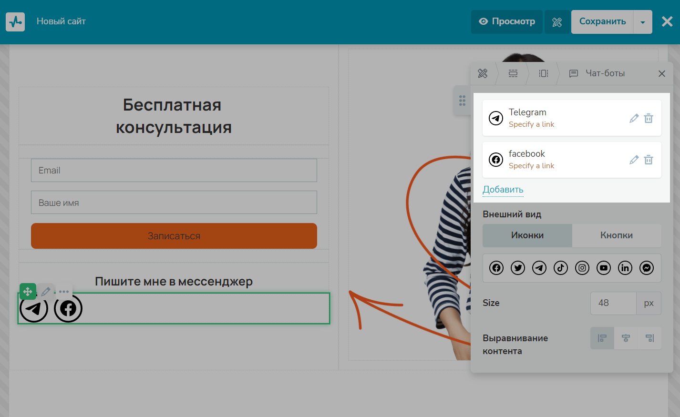Screen dimensions: 680x417
Task: Delete the Telegram chatbot entry
Action: [649, 118]
